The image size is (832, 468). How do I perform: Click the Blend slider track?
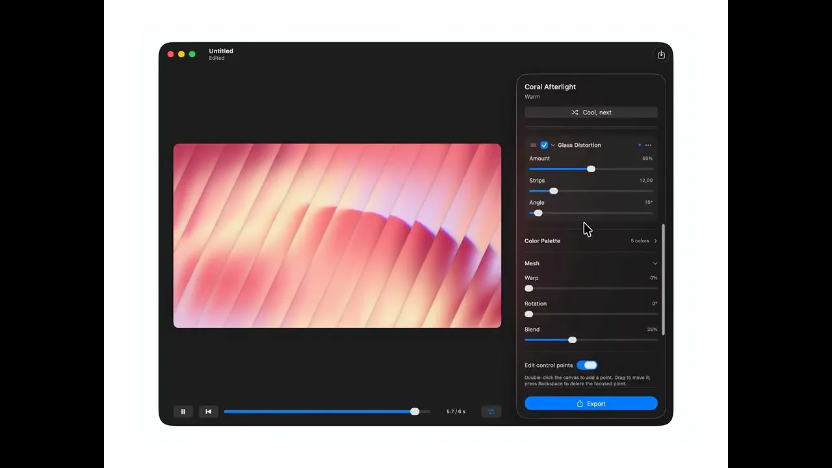591,340
